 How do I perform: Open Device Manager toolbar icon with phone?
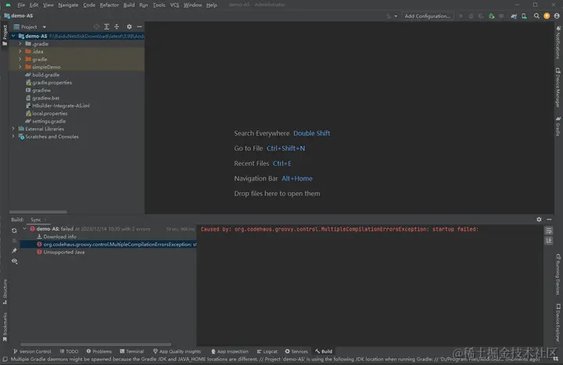(524, 16)
